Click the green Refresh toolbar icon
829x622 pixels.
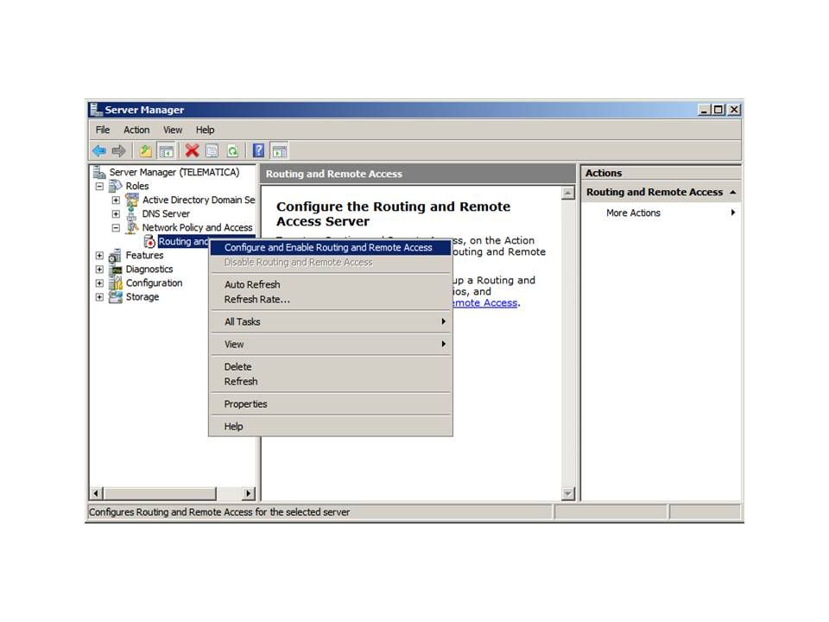click(232, 151)
